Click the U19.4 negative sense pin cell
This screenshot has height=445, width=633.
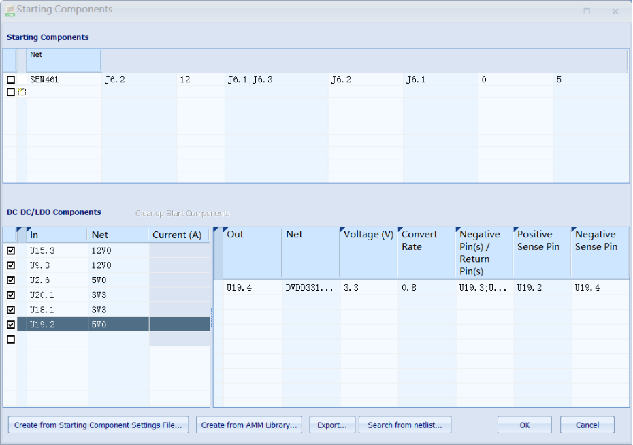point(600,288)
